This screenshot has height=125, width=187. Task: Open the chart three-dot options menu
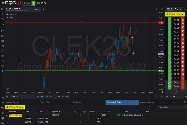156,9
